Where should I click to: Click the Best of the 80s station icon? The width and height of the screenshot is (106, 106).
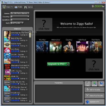[7, 39]
